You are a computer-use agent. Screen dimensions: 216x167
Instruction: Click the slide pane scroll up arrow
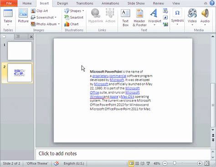click(213, 37)
